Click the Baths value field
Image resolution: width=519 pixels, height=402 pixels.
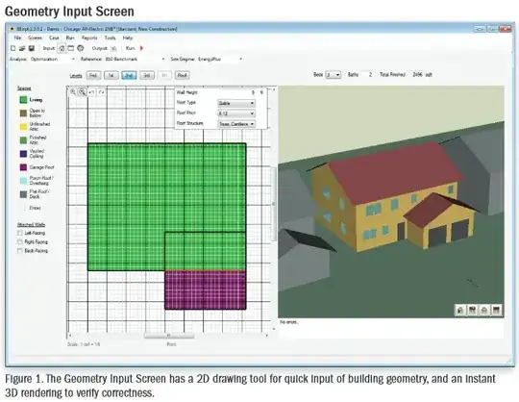click(368, 75)
